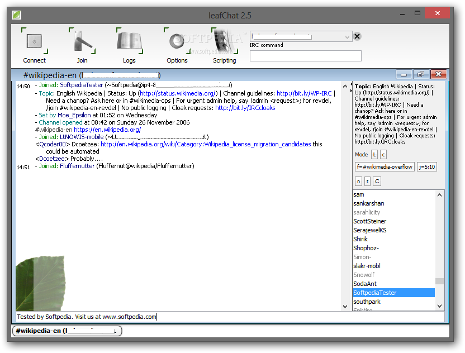Toggle the f=#wikimedia-overflow mode
This screenshot has width=465, height=353.
(x=385, y=167)
